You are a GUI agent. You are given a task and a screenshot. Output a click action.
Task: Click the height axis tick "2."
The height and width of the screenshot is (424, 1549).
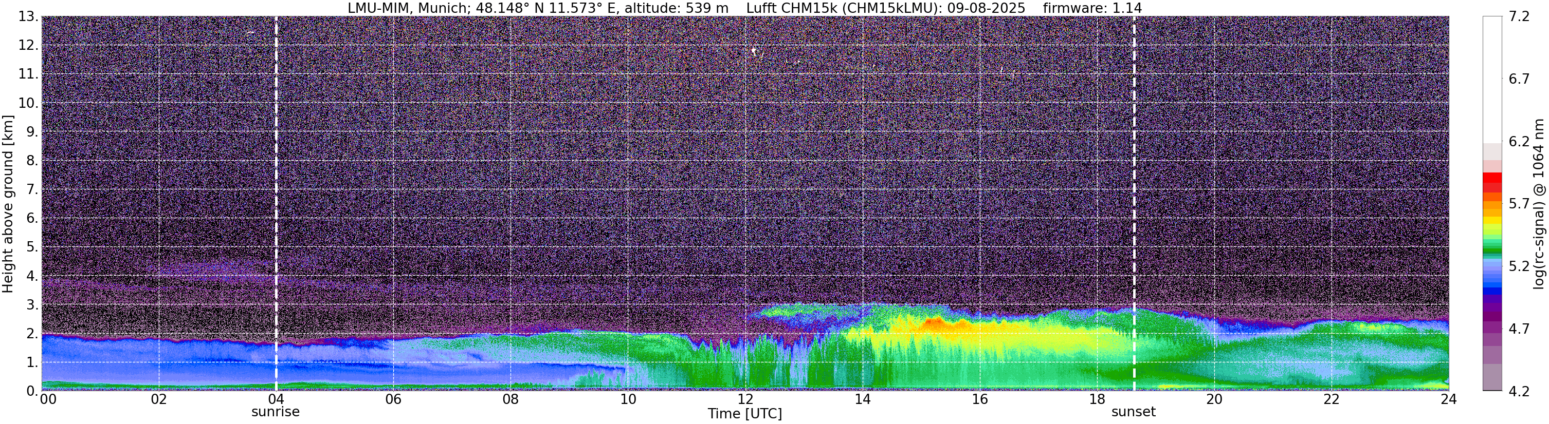32,334
